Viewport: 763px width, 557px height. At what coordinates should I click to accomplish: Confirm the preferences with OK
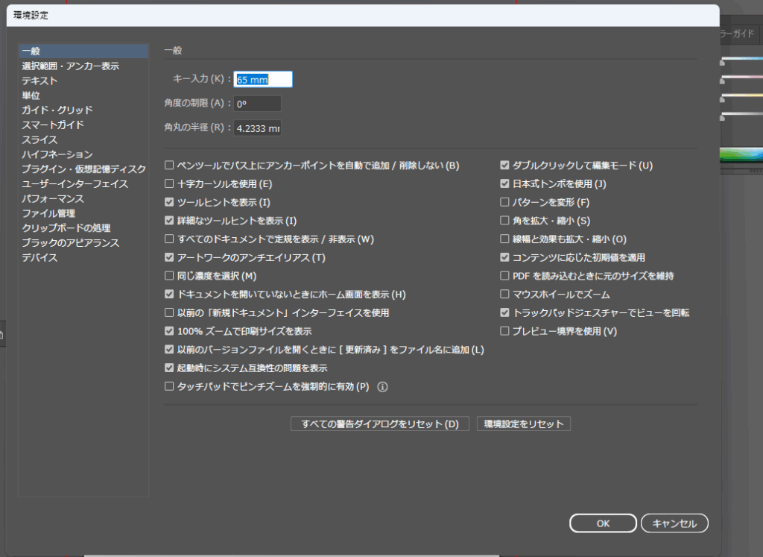(x=603, y=523)
